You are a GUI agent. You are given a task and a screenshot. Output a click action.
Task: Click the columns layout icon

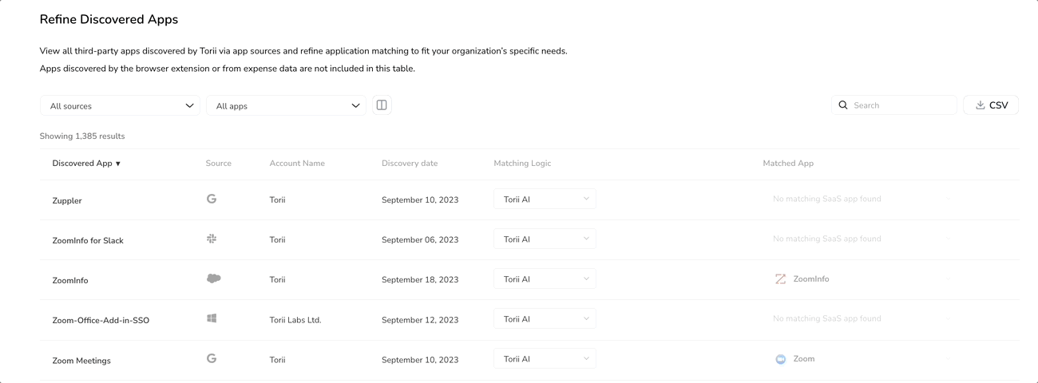tap(382, 105)
